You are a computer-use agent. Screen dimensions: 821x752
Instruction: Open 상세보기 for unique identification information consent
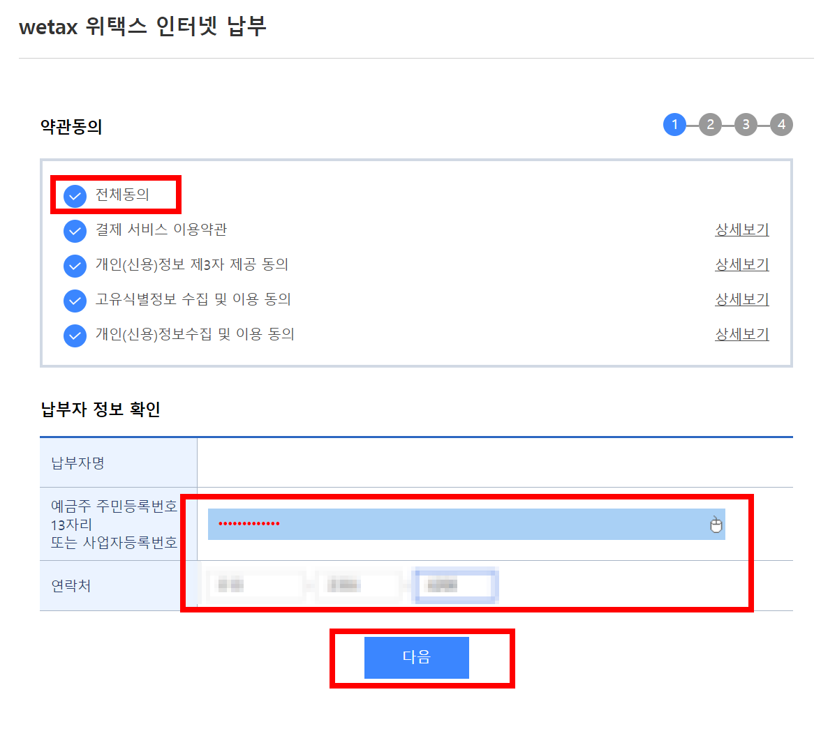(741, 299)
